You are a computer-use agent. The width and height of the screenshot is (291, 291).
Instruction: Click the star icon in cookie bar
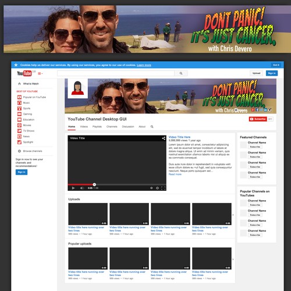click(16, 65)
